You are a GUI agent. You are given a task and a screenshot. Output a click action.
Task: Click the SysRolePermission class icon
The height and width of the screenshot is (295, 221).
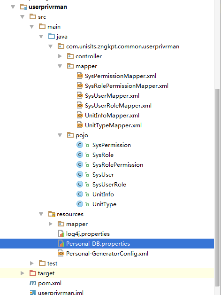[x=80, y=164]
